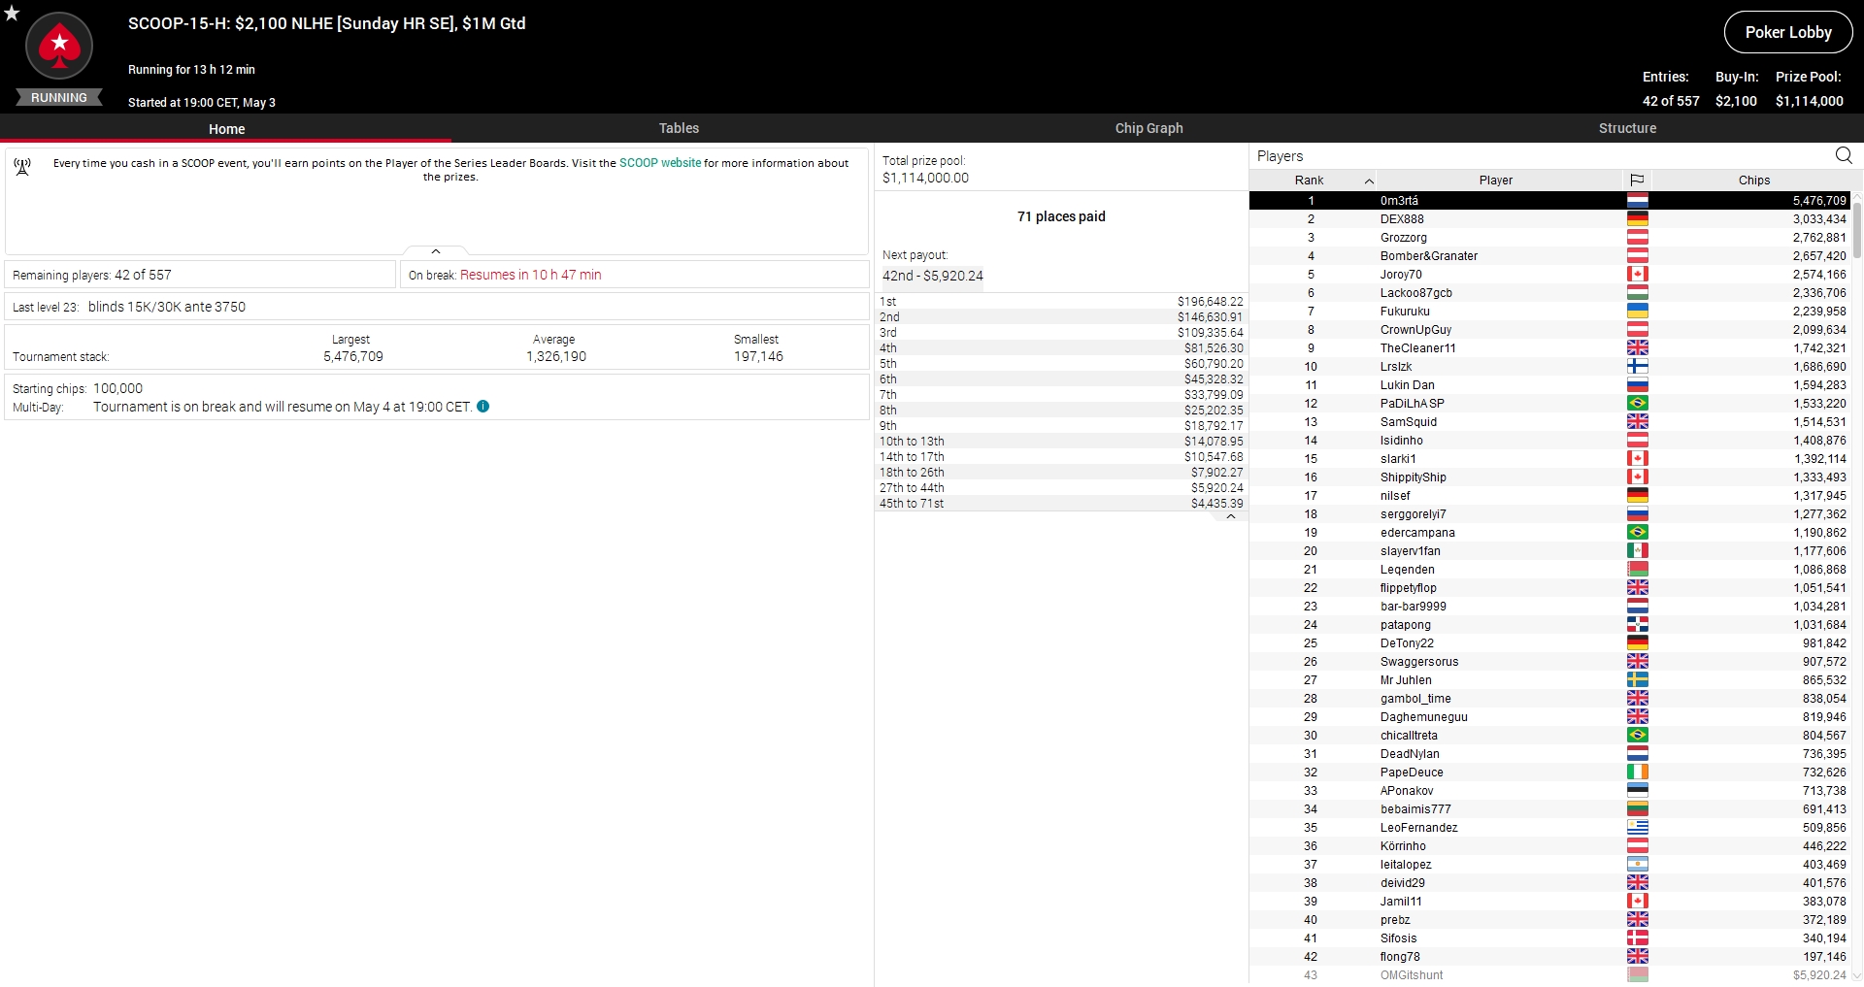The width and height of the screenshot is (1864, 987).
Task: Click the next payout 42nd - $5,920.24
Action: [932, 276]
